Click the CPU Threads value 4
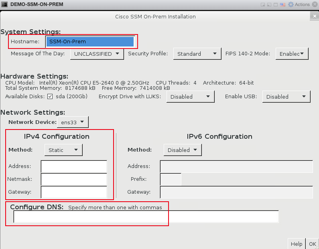This screenshot has height=249, width=319. [195, 83]
